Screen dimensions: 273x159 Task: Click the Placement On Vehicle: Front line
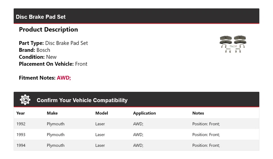pyautogui.click(x=53, y=64)
